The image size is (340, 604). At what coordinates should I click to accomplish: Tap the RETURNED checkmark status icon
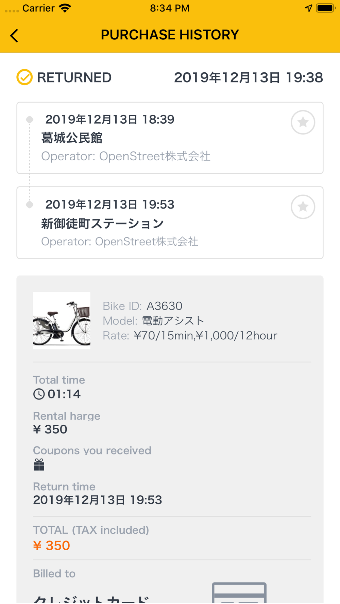[x=24, y=77]
